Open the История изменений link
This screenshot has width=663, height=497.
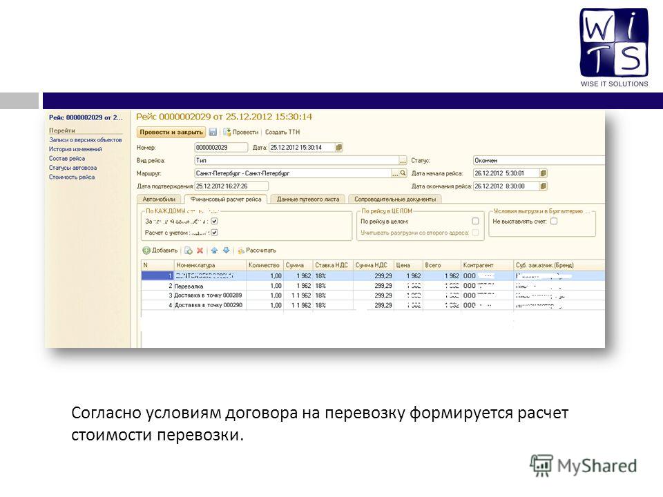[x=75, y=149]
